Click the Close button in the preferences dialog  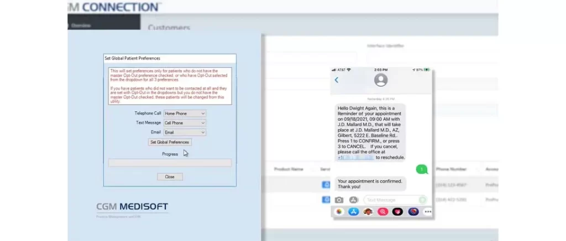pyautogui.click(x=170, y=177)
